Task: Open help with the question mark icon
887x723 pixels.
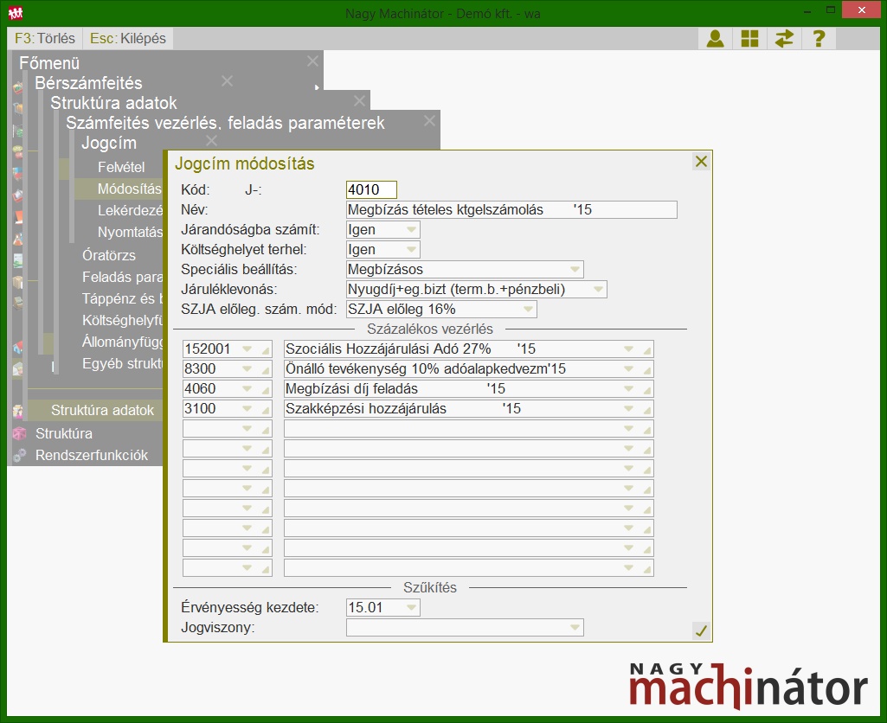Action: 819,39
